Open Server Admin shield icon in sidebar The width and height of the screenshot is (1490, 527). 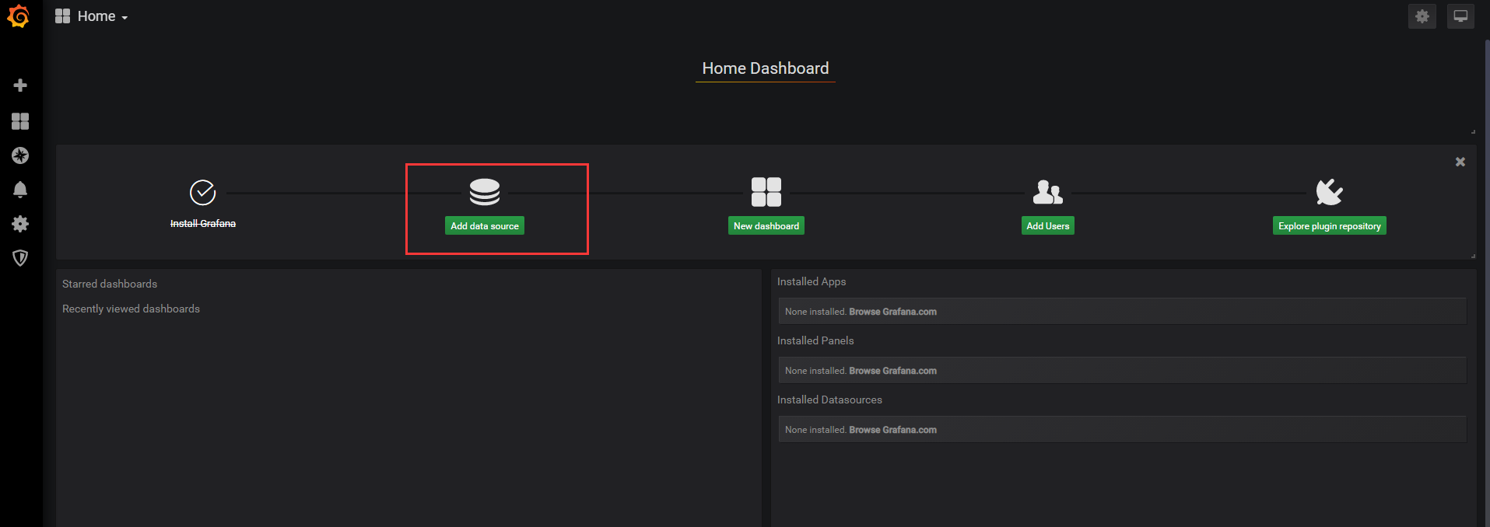[20, 258]
